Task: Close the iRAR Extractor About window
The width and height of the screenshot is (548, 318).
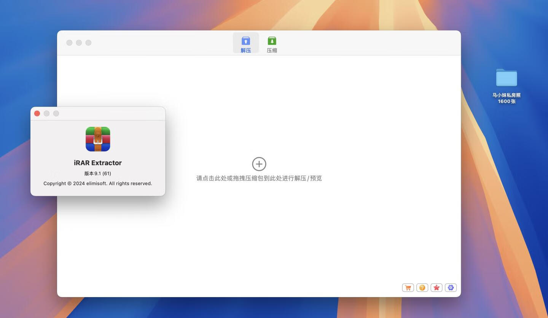Action: pyautogui.click(x=37, y=113)
